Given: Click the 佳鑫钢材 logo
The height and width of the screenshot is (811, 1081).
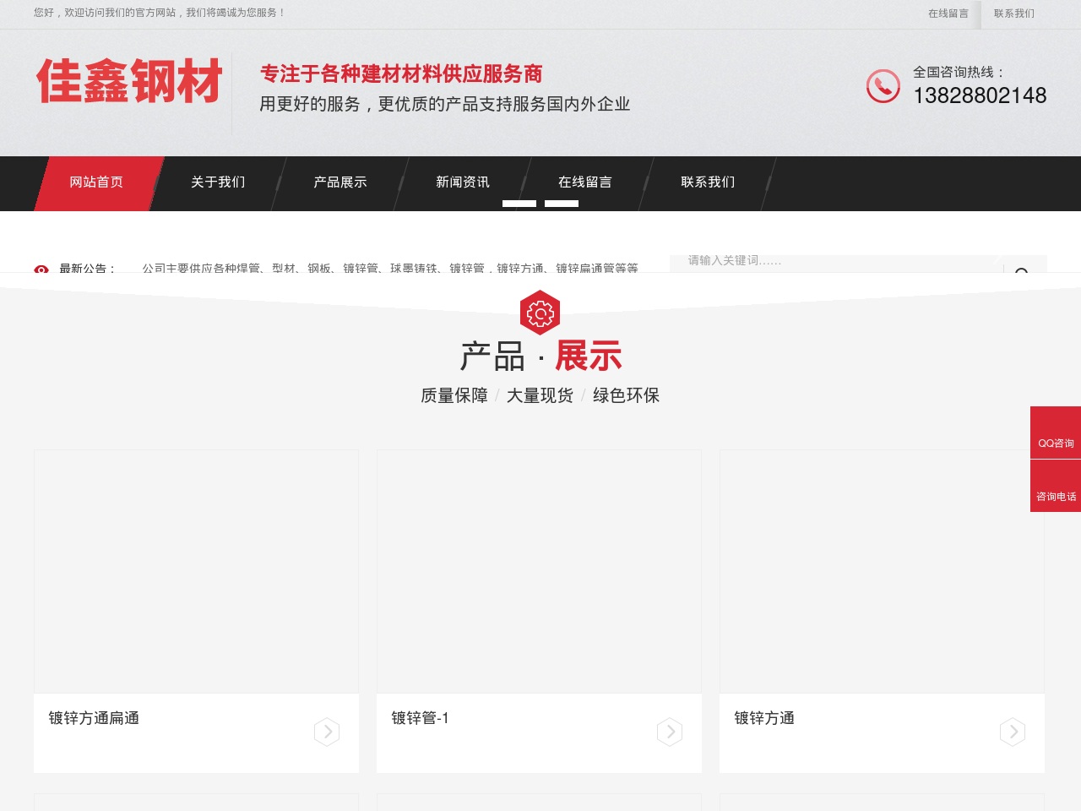Looking at the screenshot, I should pyautogui.click(x=129, y=82).
